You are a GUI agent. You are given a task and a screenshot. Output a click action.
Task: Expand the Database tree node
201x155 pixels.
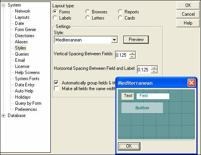tap(3, 116)
